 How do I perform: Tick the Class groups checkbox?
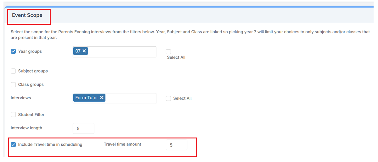(13, 84)
